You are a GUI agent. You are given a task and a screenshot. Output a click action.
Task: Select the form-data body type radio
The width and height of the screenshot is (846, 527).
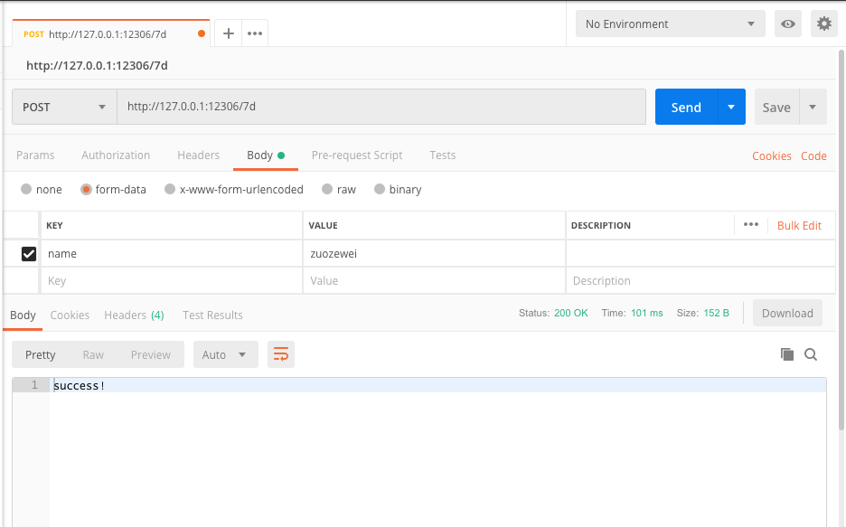click(x=86, y=189)
